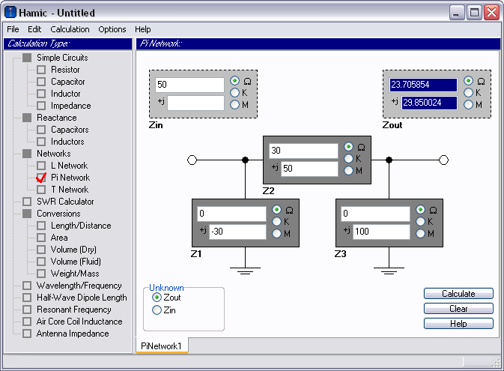The image size is (504, 371).
Task: Click the Calculate button
Action: click(x=458, y=294)
